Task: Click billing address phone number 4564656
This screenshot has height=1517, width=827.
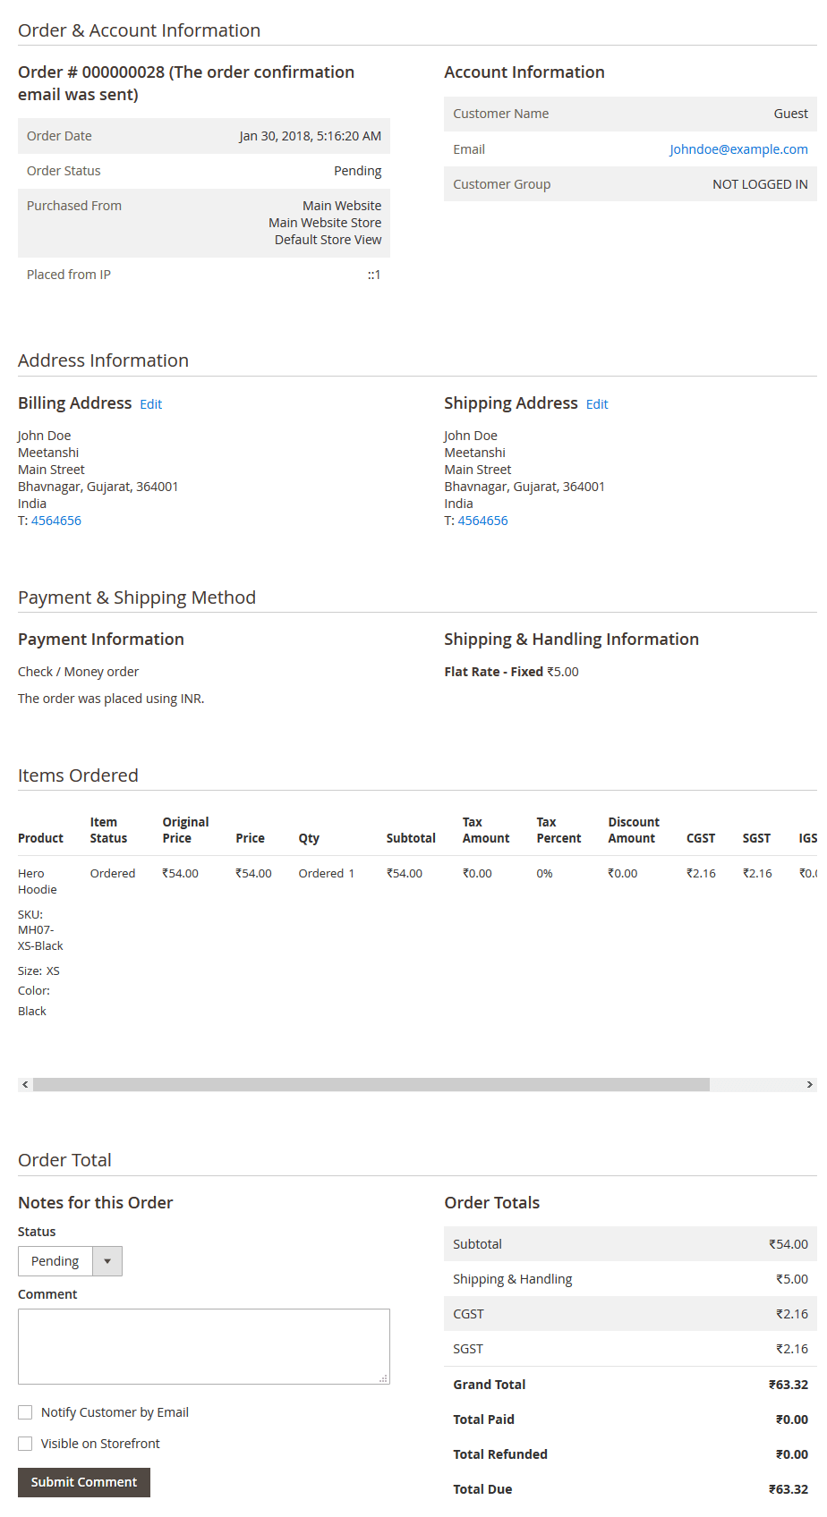Action: tap(56, 521)
